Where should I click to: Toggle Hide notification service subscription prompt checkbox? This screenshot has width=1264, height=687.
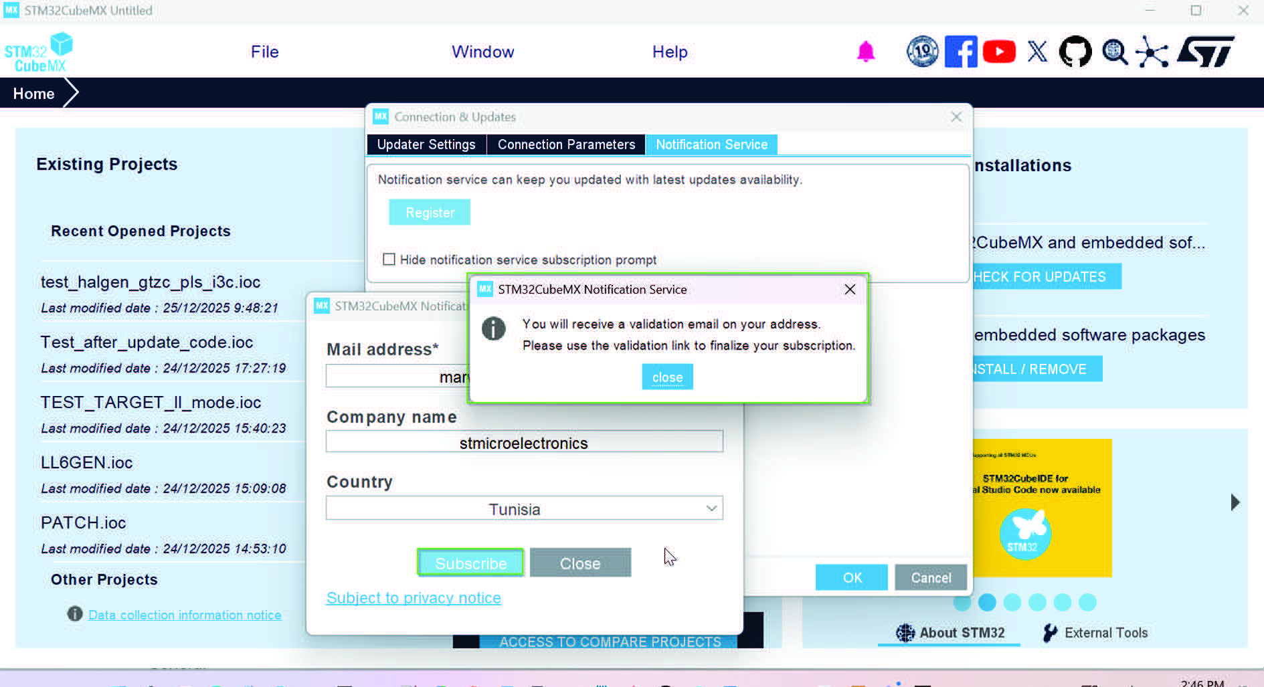click(389, 259)
